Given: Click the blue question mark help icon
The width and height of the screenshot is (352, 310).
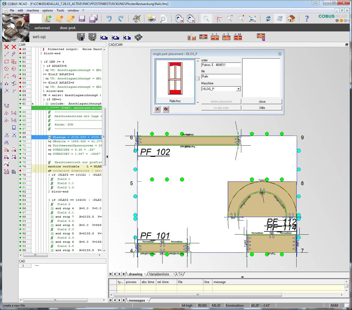Looking at the screenshot, I should [307, 19].
